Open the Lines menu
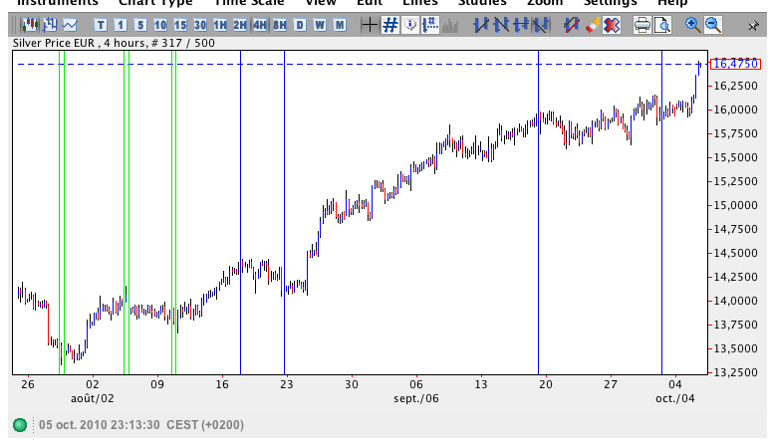The height and width of the screenshot is (443, 768). pos(420,3)
